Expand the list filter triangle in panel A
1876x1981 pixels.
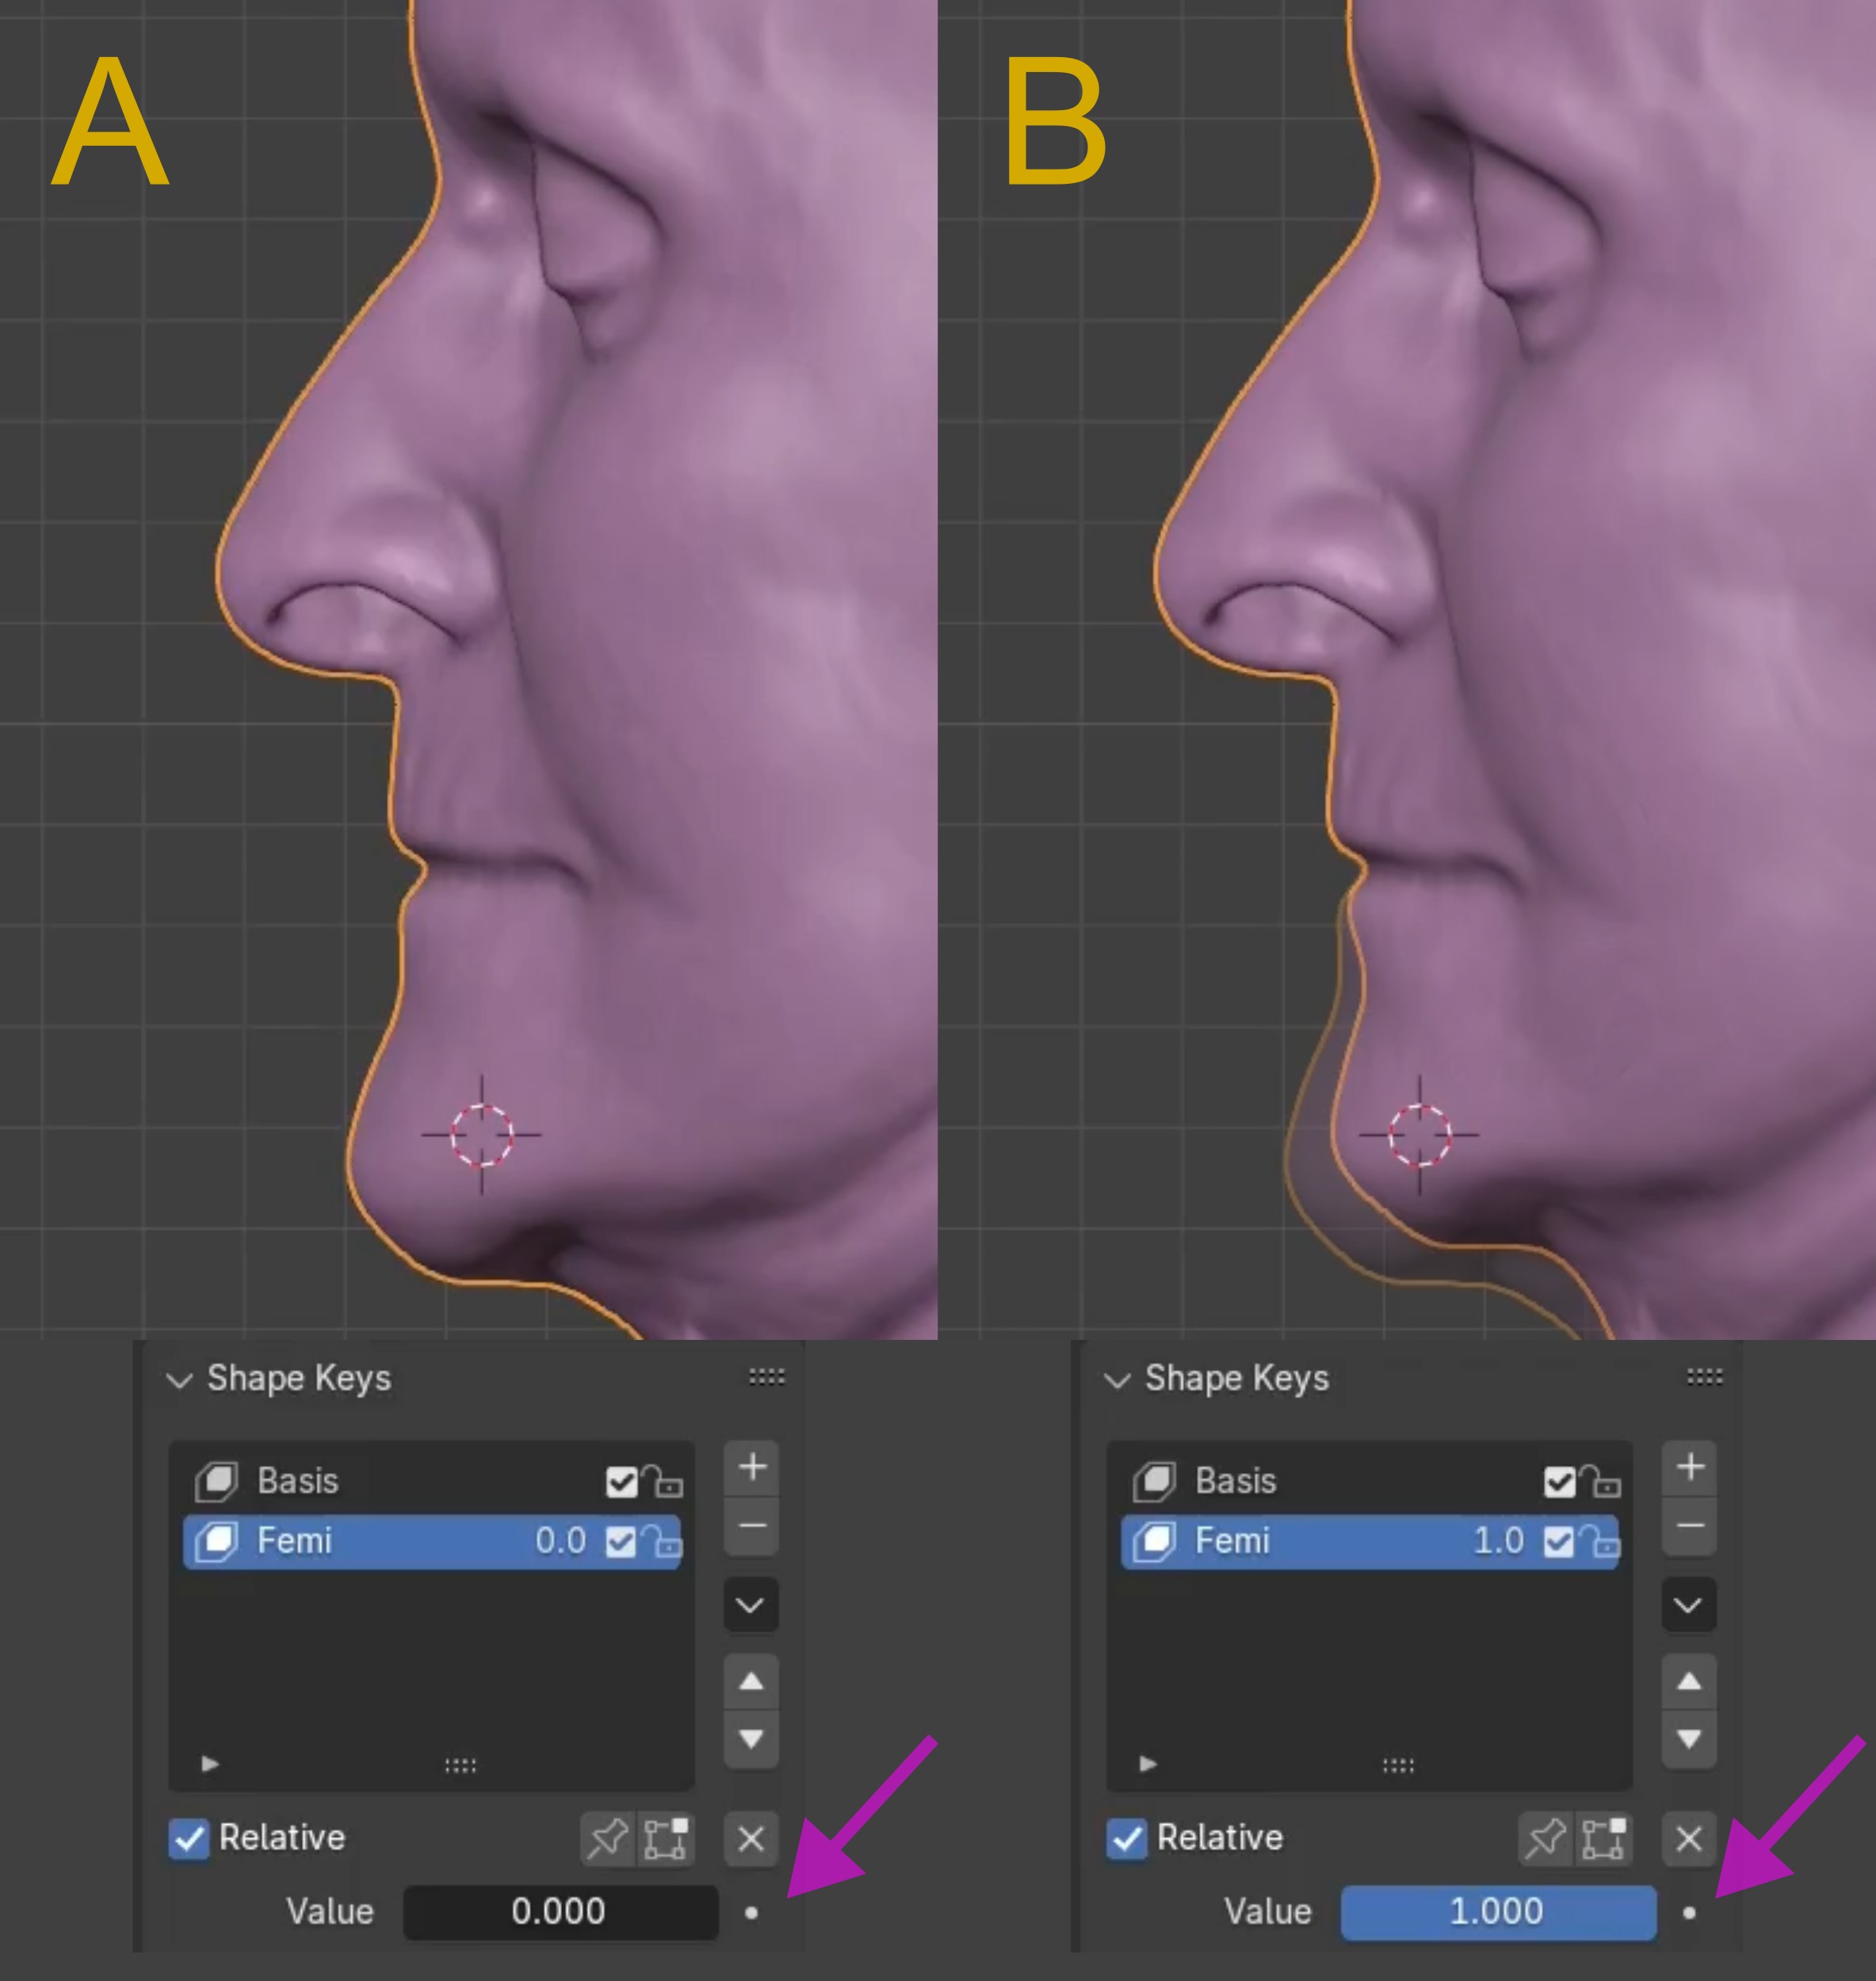click(210, 1763)
